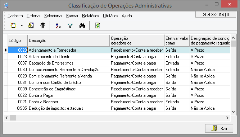
Task: Click the Designação de condição de pagamento header
Action: (210, 41)
